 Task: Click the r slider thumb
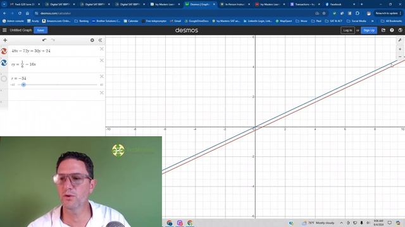(x=23, y=84)
